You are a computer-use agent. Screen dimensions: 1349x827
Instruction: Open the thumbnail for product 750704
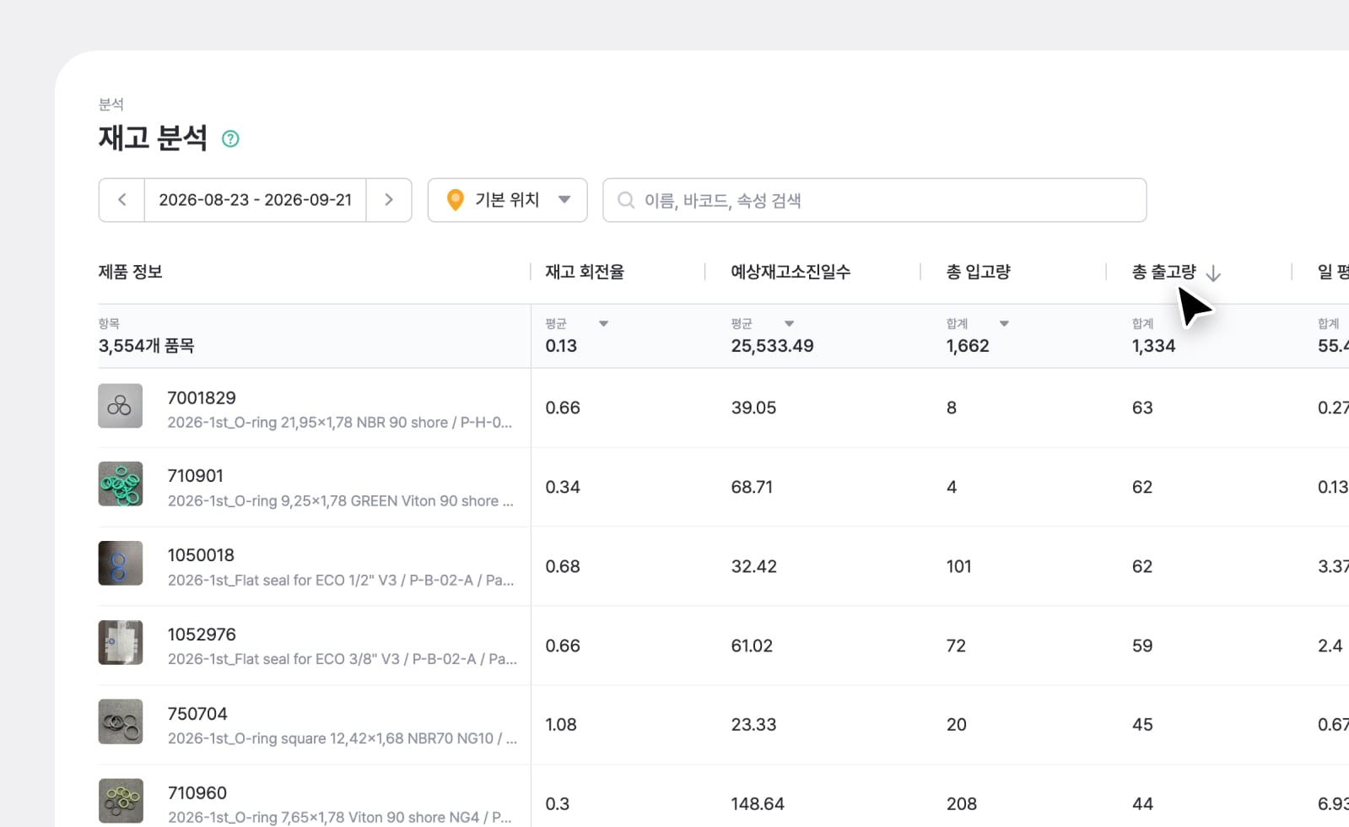pyautogui.click(x=120, y=722)
